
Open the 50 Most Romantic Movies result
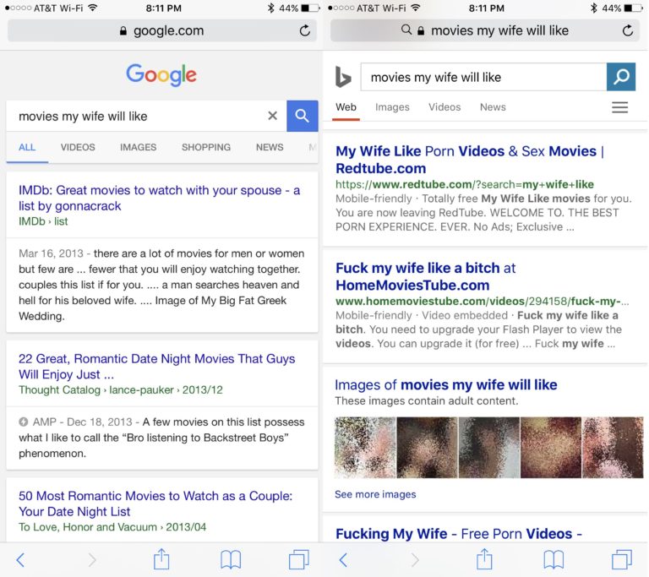[155, 504]
